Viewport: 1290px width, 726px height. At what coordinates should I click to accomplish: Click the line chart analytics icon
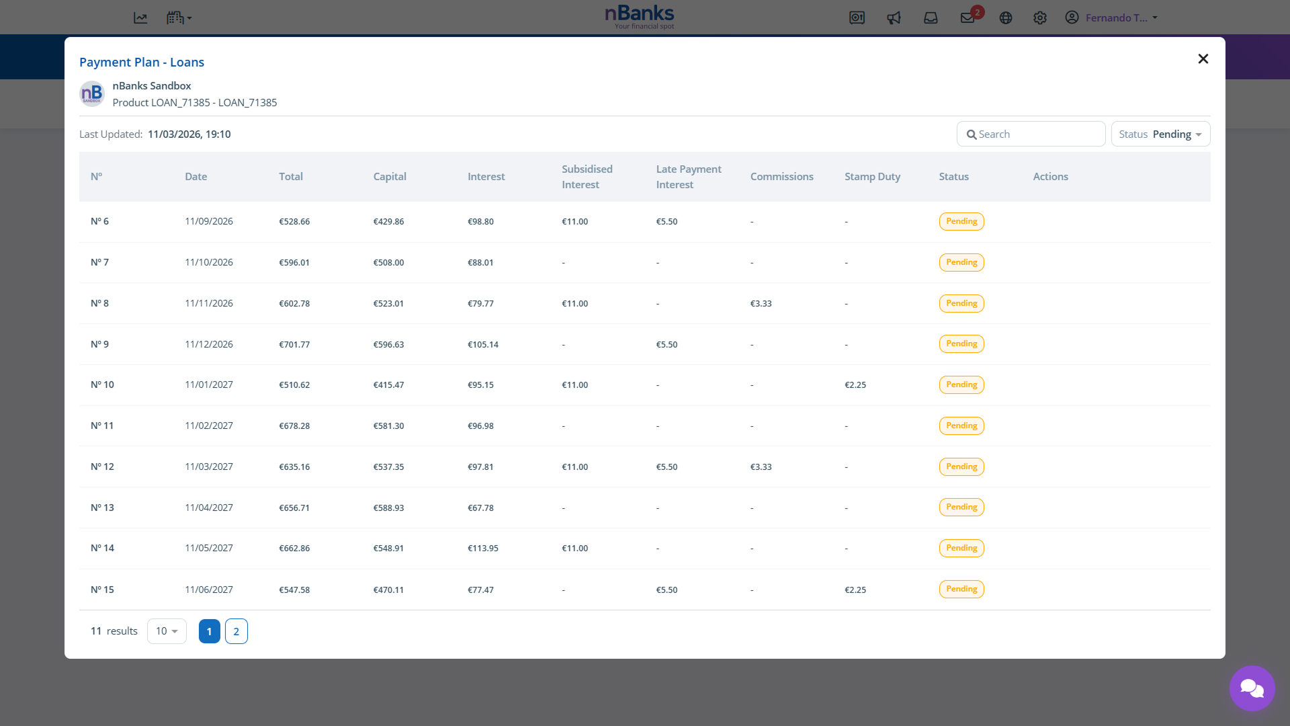click(140, 18)
